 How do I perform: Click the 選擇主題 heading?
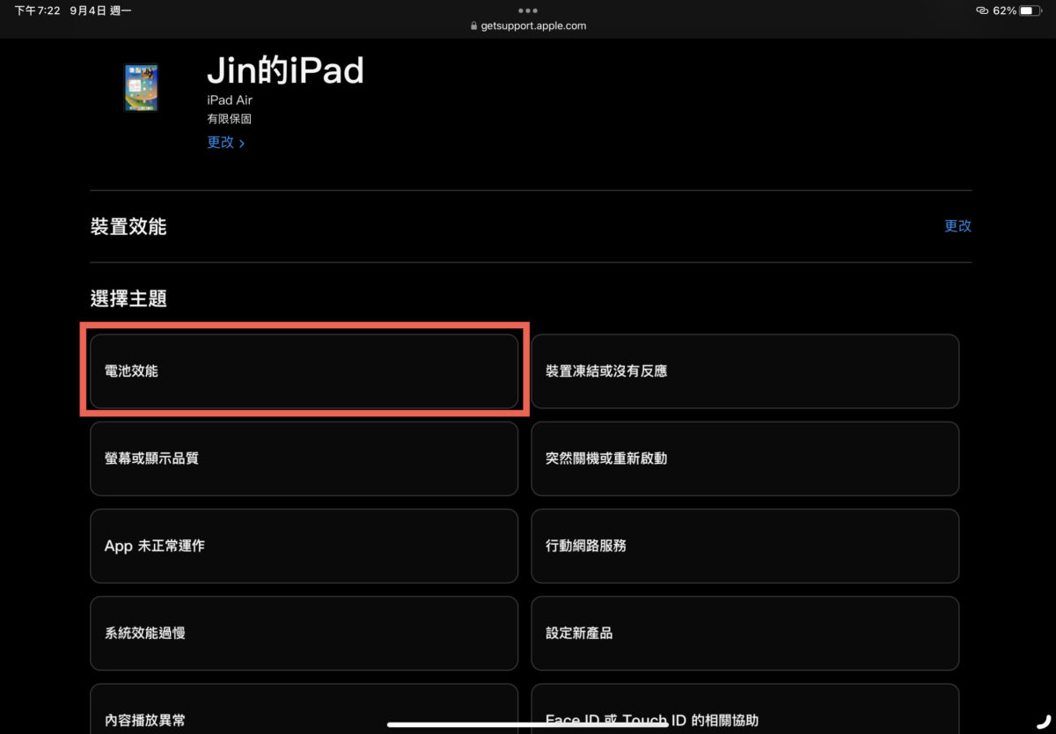128,298
